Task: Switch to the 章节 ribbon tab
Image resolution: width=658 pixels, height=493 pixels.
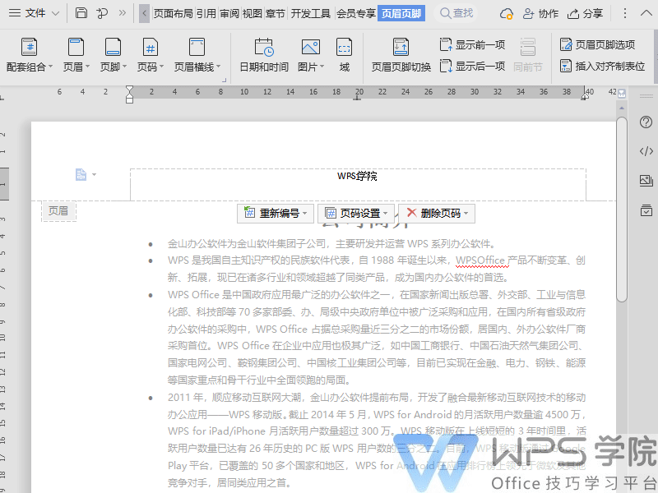Action: 276,13
